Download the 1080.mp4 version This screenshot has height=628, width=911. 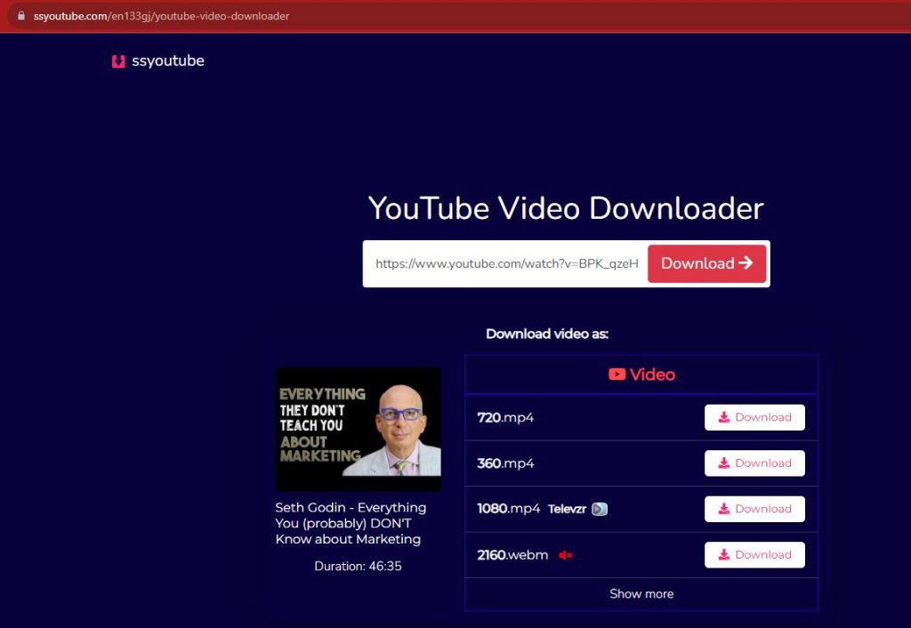click(754, 509)
